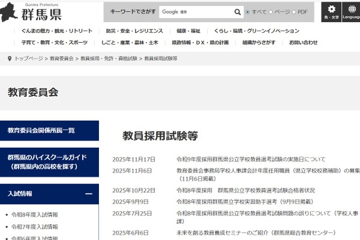360x240 pixels.
Task: Open 令和7年度入試情報 sidebar link
Action: tap(35, 227)
